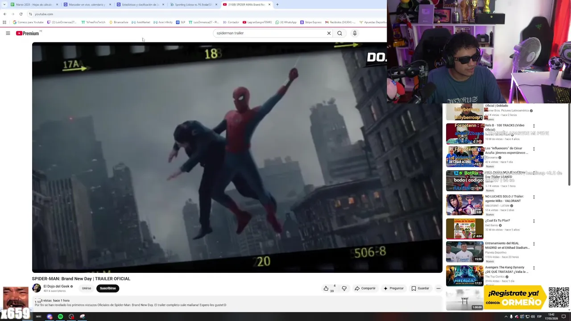The height and width of the screenshot is (321, 571).
Task: Clear the spiderman trailer search text
Action: [329, 33]
